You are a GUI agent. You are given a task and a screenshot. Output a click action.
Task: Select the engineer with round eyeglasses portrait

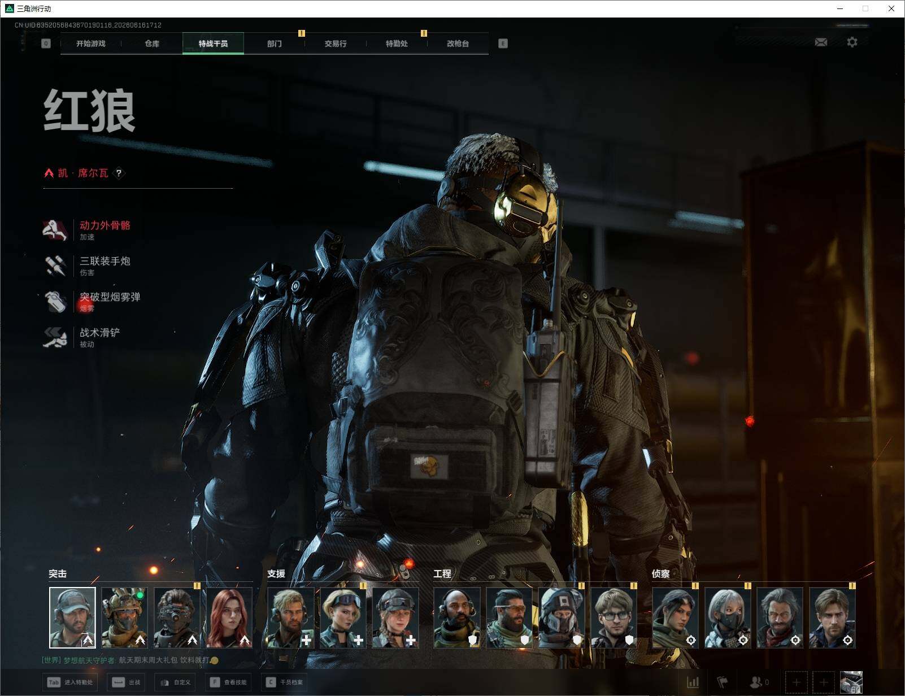coord(614,617)
